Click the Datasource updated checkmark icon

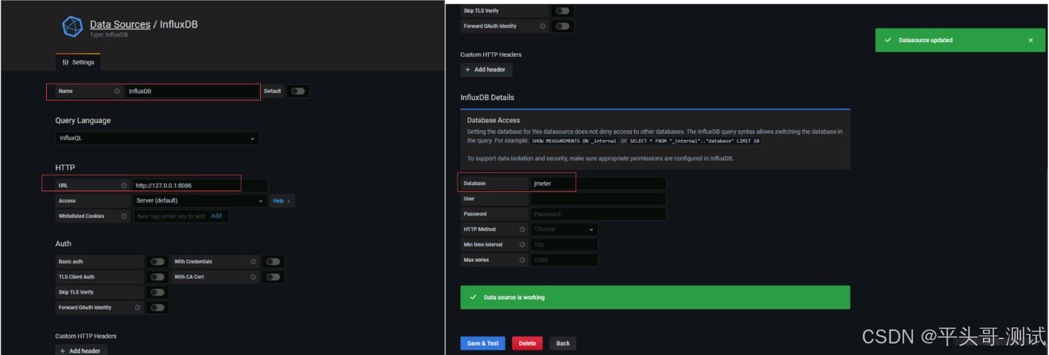(x=888, y=40)
